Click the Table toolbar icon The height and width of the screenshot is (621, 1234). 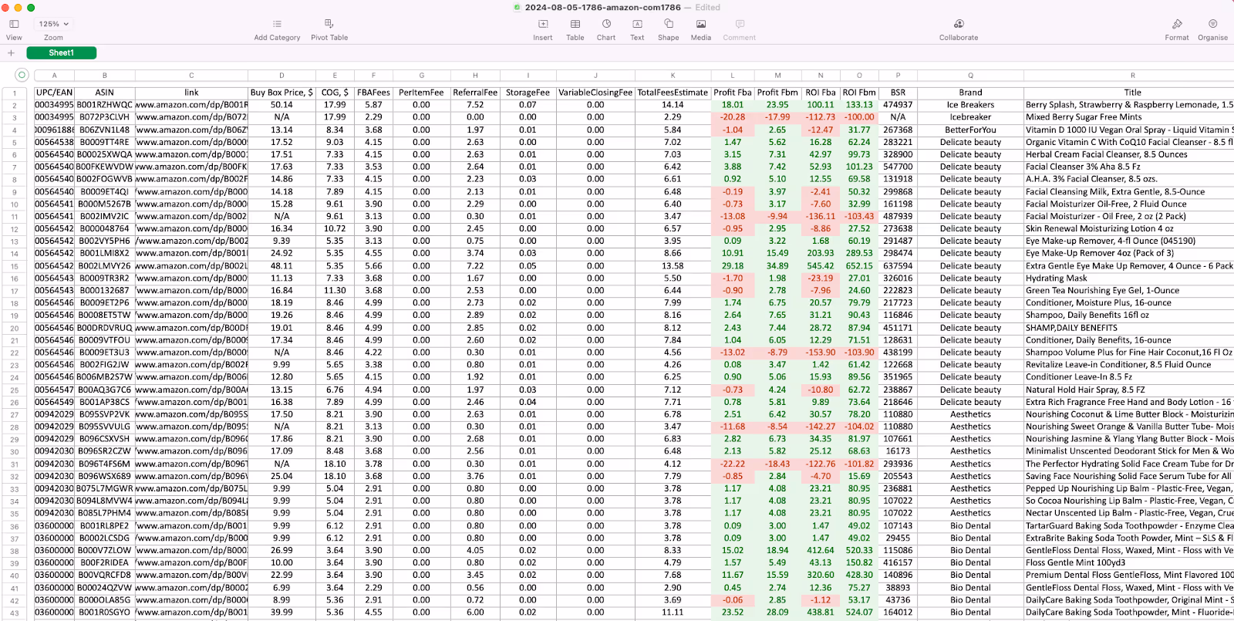tap(575, 24)
